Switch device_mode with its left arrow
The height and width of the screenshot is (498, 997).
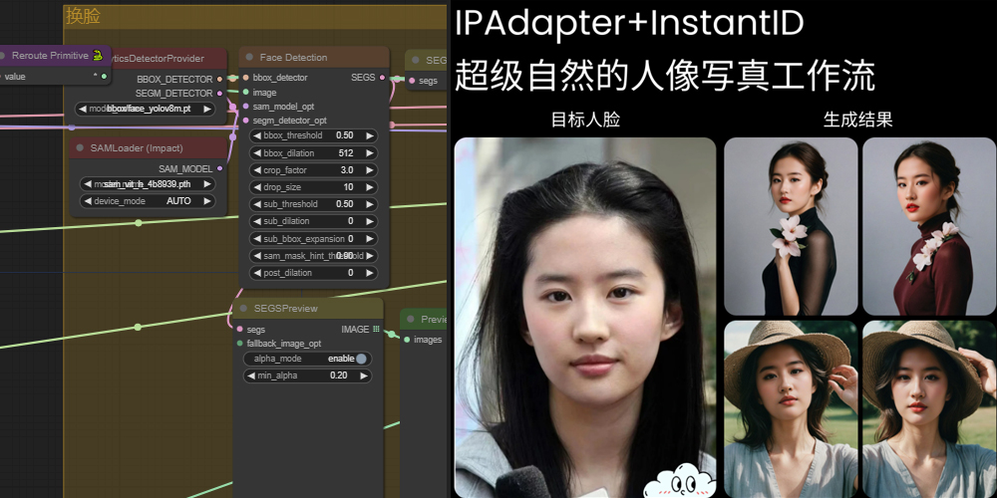click(x=88, y=201)
